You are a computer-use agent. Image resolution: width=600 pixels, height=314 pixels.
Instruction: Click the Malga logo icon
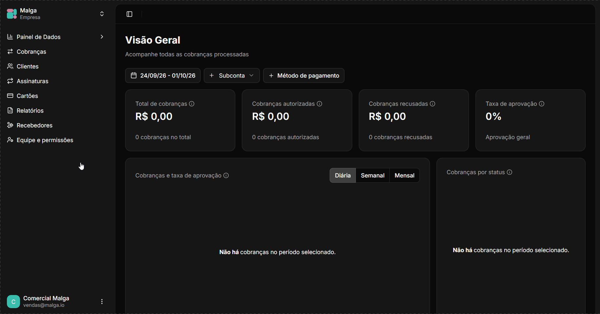[x=12, y=14]
